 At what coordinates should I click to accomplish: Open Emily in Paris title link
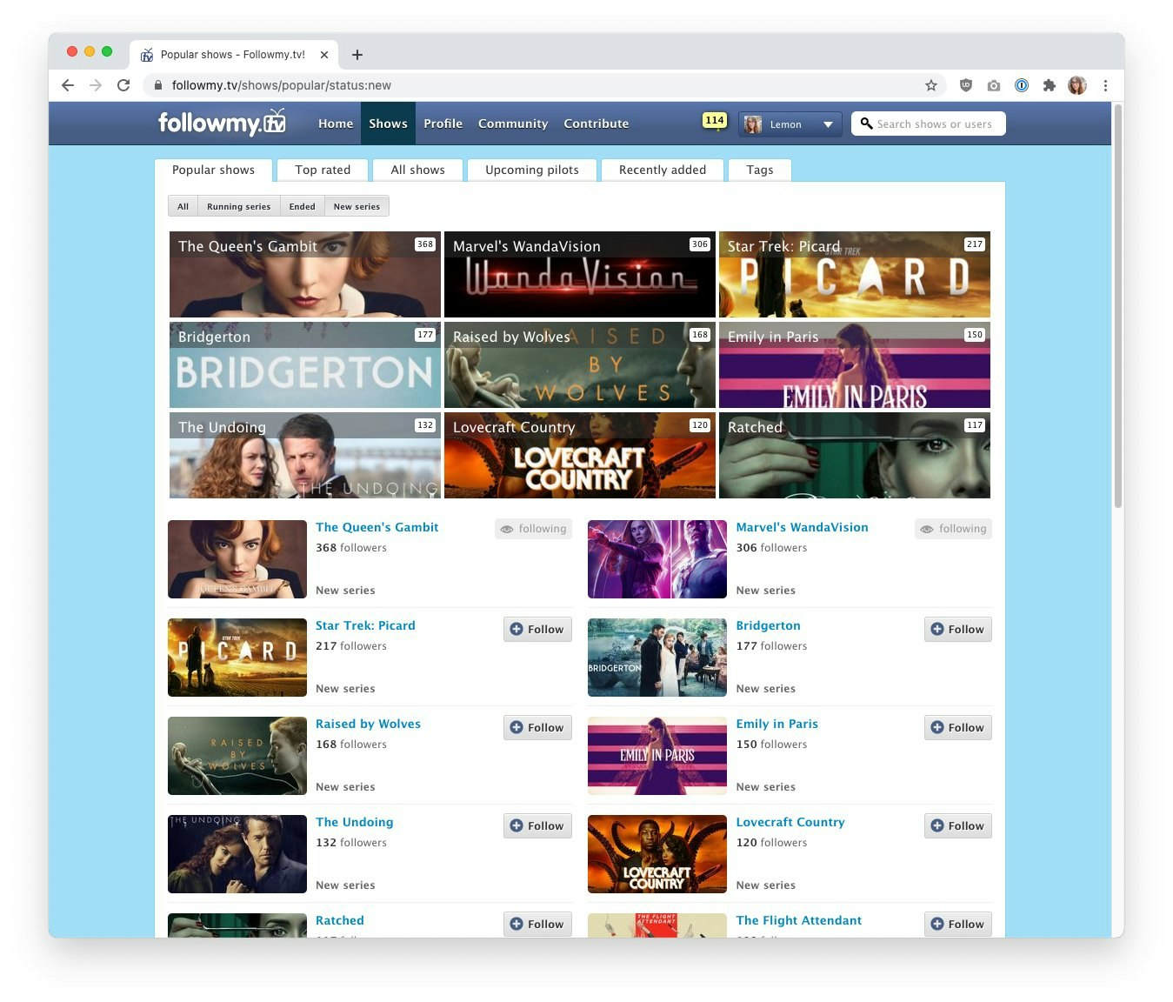click(x=776, y=724)
